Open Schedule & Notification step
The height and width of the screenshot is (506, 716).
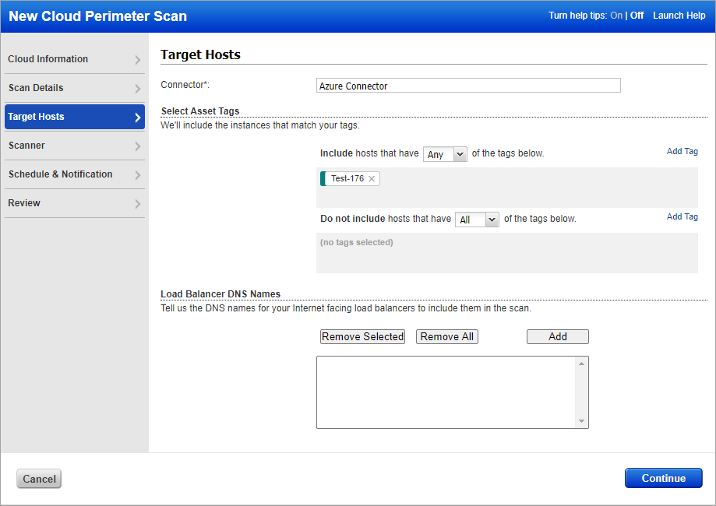[x=75, y=174]
